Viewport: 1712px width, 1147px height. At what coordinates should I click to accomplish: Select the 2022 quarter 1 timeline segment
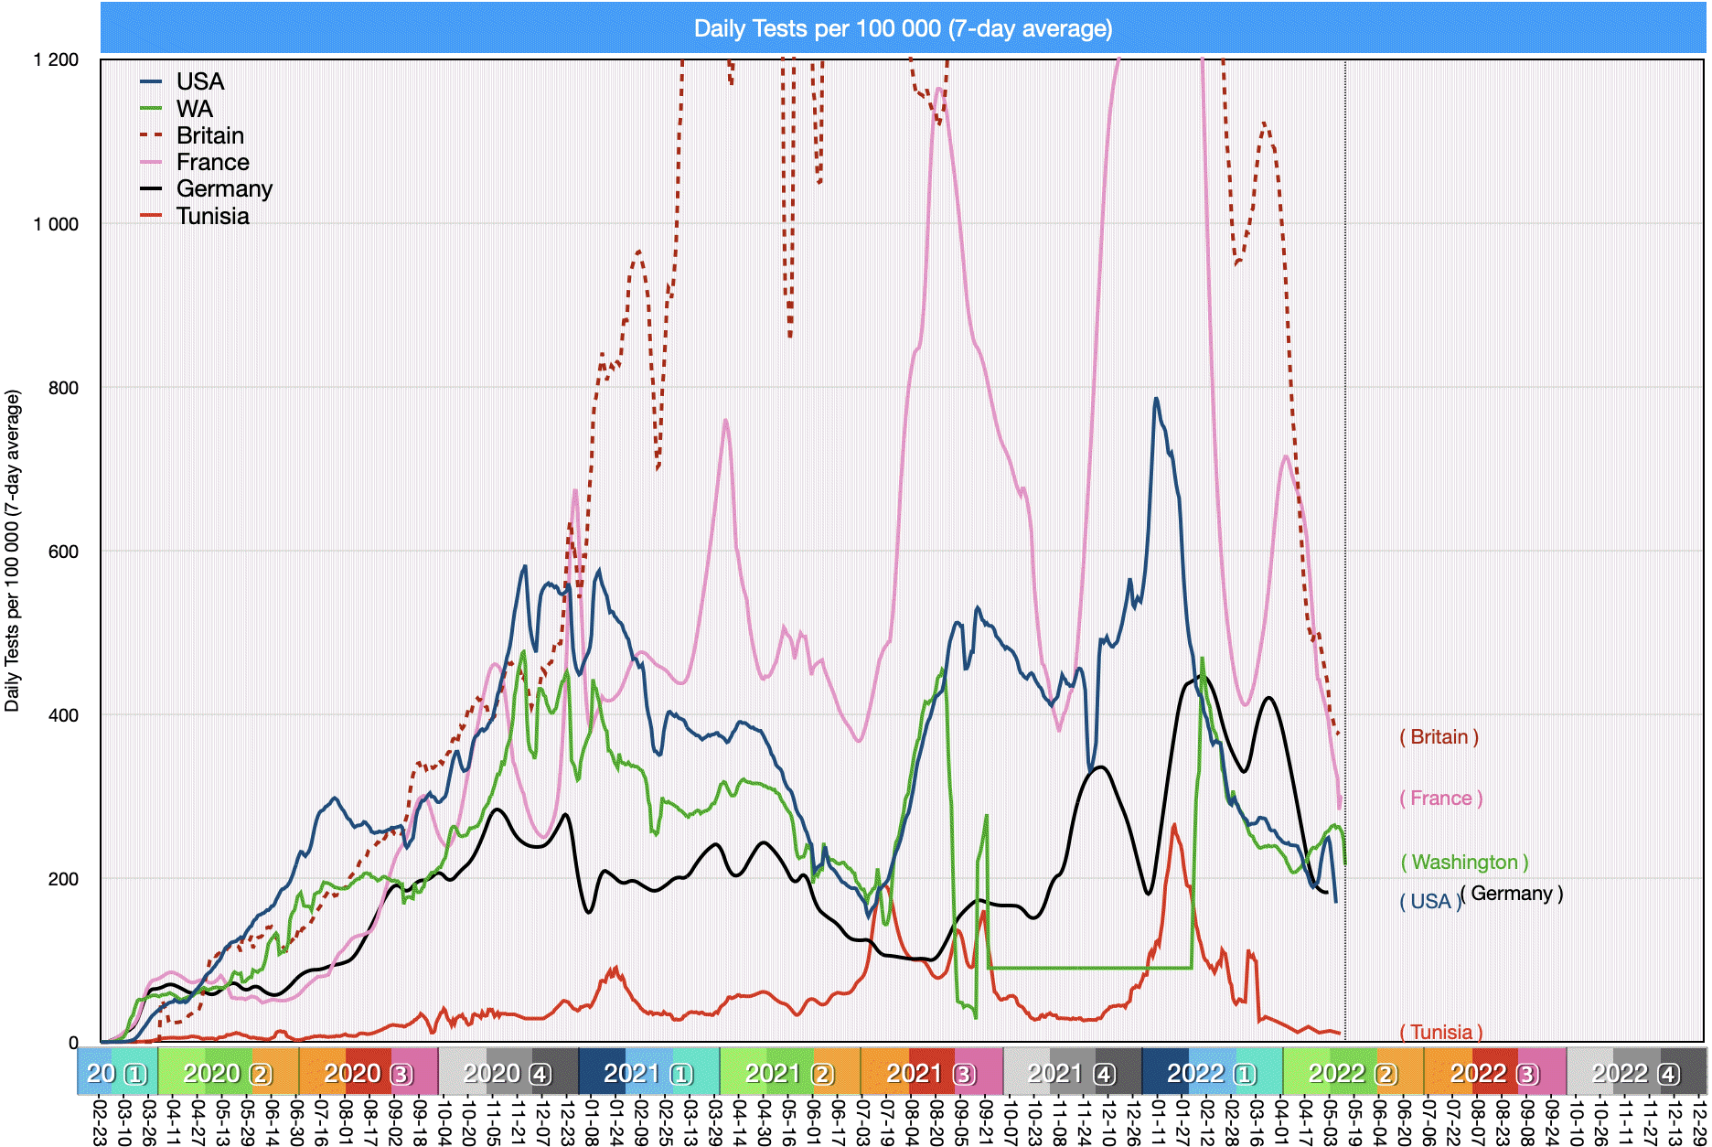point(1212,1073)
